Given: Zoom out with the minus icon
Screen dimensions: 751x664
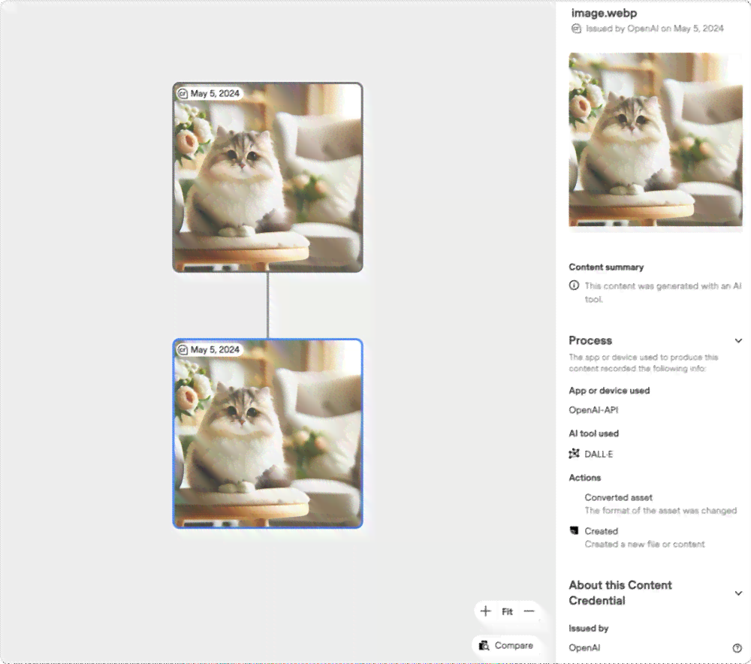Looking at the screenshot, I should click(x=529, y=611).
